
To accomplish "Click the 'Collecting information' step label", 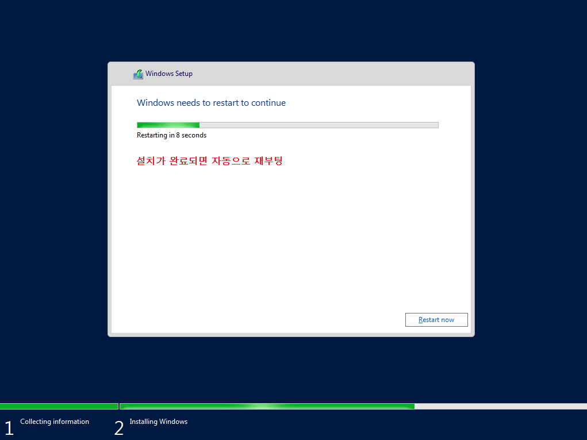I will coord(55,422).
